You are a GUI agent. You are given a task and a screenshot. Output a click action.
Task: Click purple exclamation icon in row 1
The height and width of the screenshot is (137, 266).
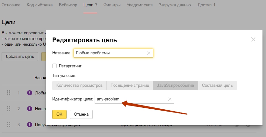point(30,93)
